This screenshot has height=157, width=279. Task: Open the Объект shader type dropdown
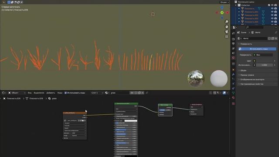tap(17, 93)
